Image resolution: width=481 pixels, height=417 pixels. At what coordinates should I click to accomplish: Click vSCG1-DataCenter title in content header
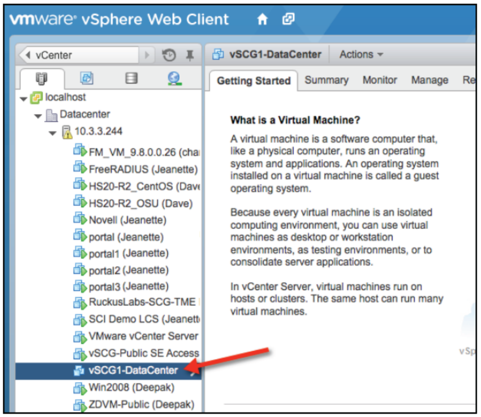(x=275, y=55)
